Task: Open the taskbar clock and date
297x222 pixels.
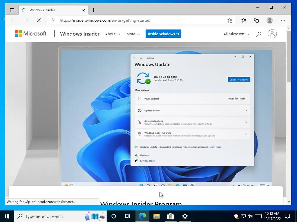Action: click(272, 216)
